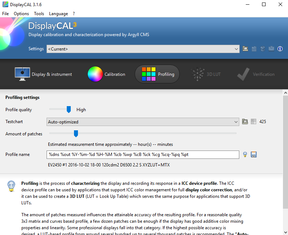The width and height of the screenshot is (288, 235).
Task: Click the generated profile name EV2450 text
Action: click(x=109, y=165)
